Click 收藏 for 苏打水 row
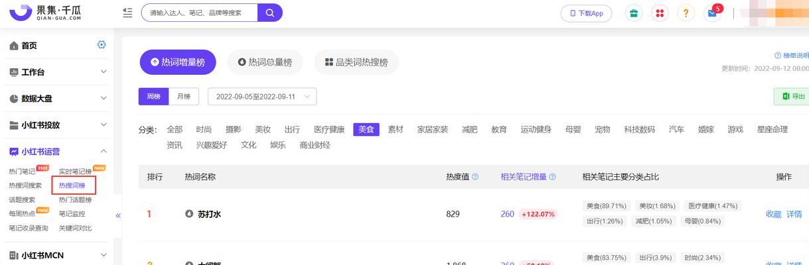 pos(774,214)
